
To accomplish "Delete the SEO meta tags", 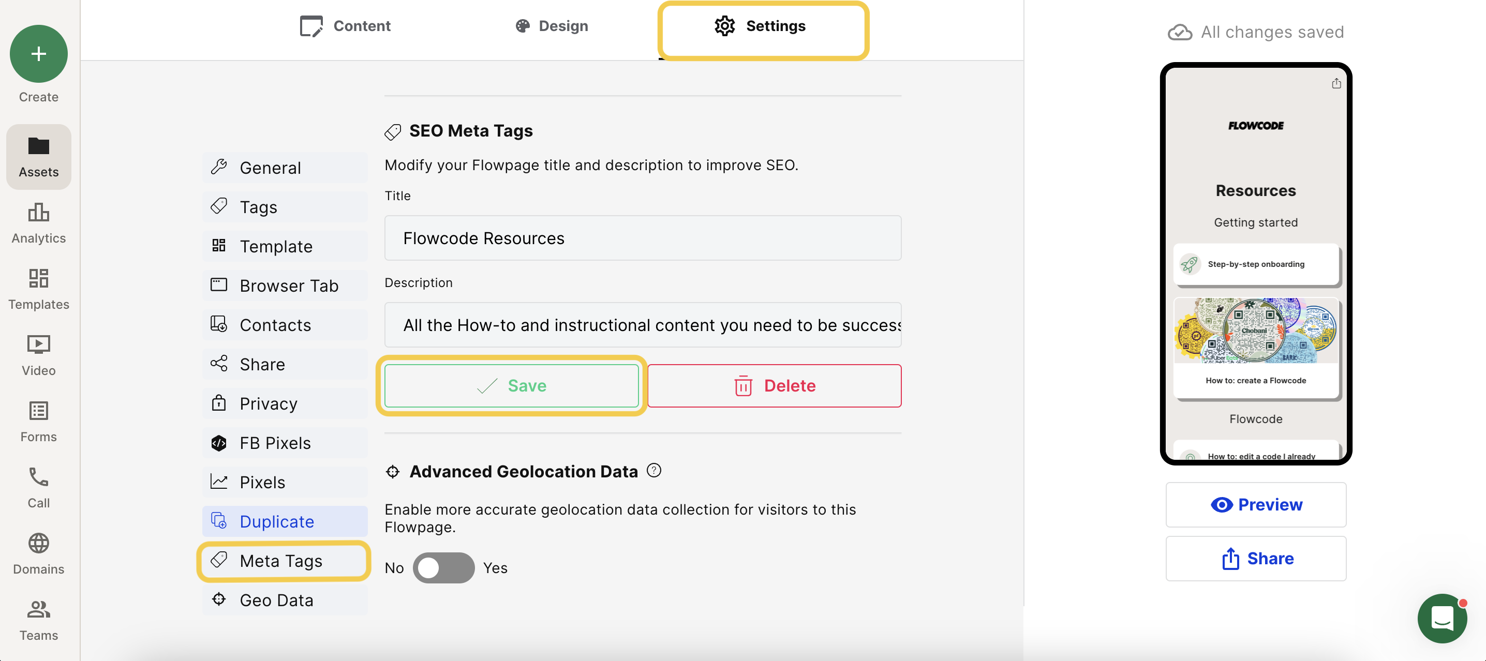I will point(774,385).
